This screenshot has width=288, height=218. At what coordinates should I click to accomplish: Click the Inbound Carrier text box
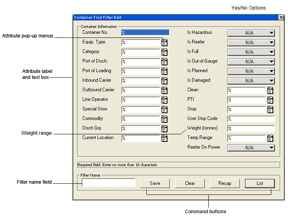click(x=141, y=81)
